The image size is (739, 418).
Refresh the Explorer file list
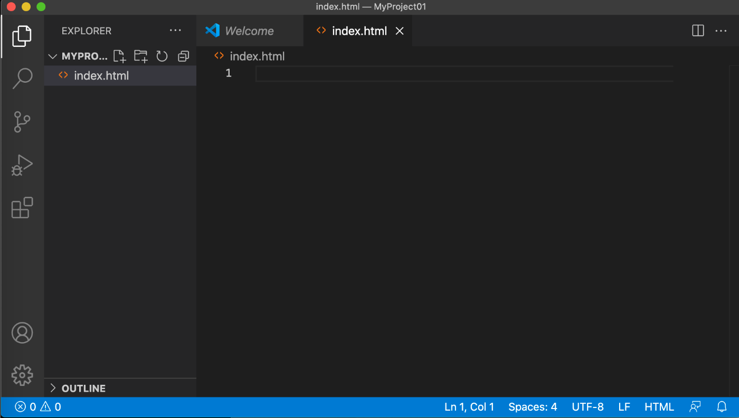pyautogui.click(x=162, y=56)
